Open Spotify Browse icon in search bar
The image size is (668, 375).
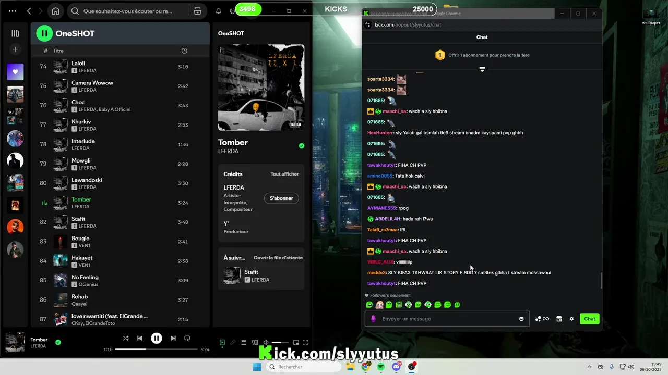pos(197,11)
